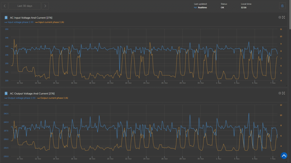
Task: Click the lock icon button
Action: 282,6
